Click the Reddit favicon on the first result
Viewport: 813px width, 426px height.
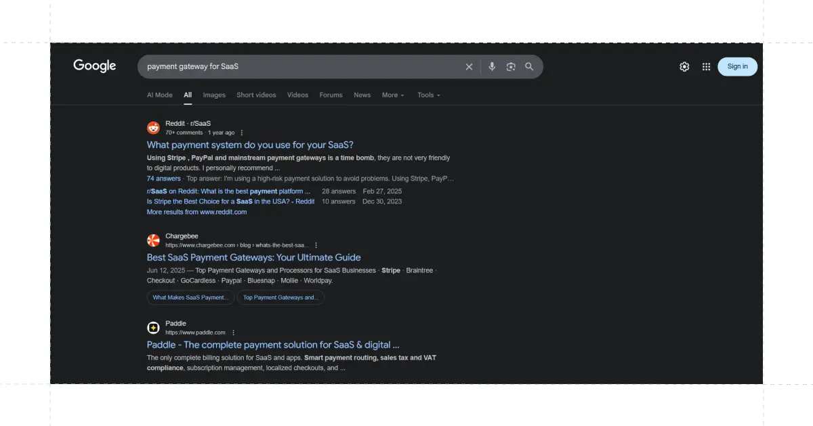point(153,127)
